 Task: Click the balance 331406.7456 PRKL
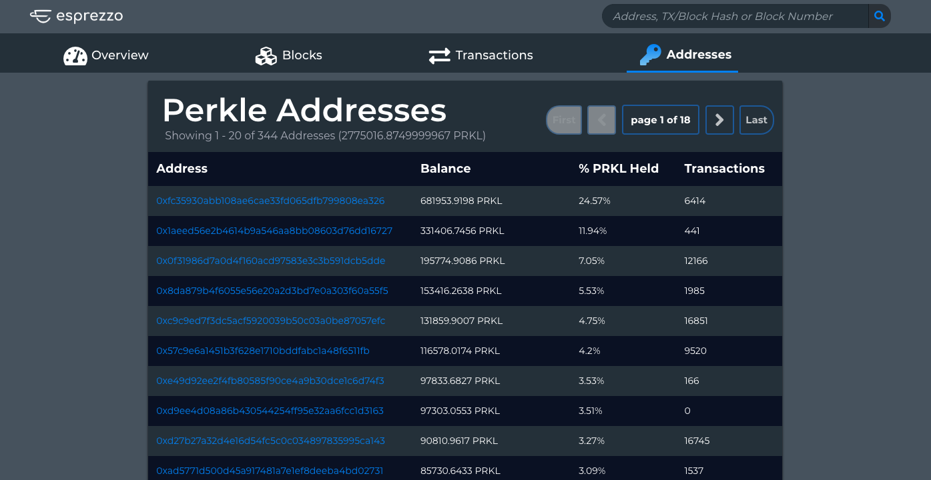coord(462,231)
